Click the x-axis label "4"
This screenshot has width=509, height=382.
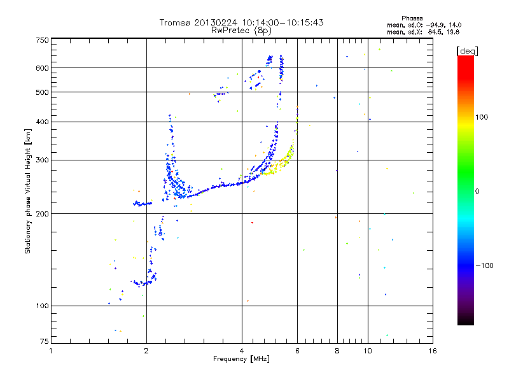pyautogui.click(x=242, y=351)
